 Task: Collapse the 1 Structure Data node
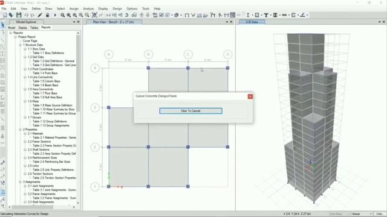[20, 45]
